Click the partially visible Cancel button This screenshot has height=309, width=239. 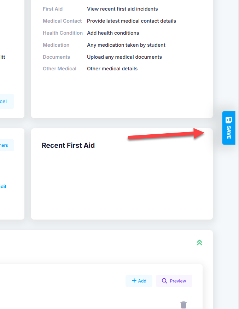6,101
